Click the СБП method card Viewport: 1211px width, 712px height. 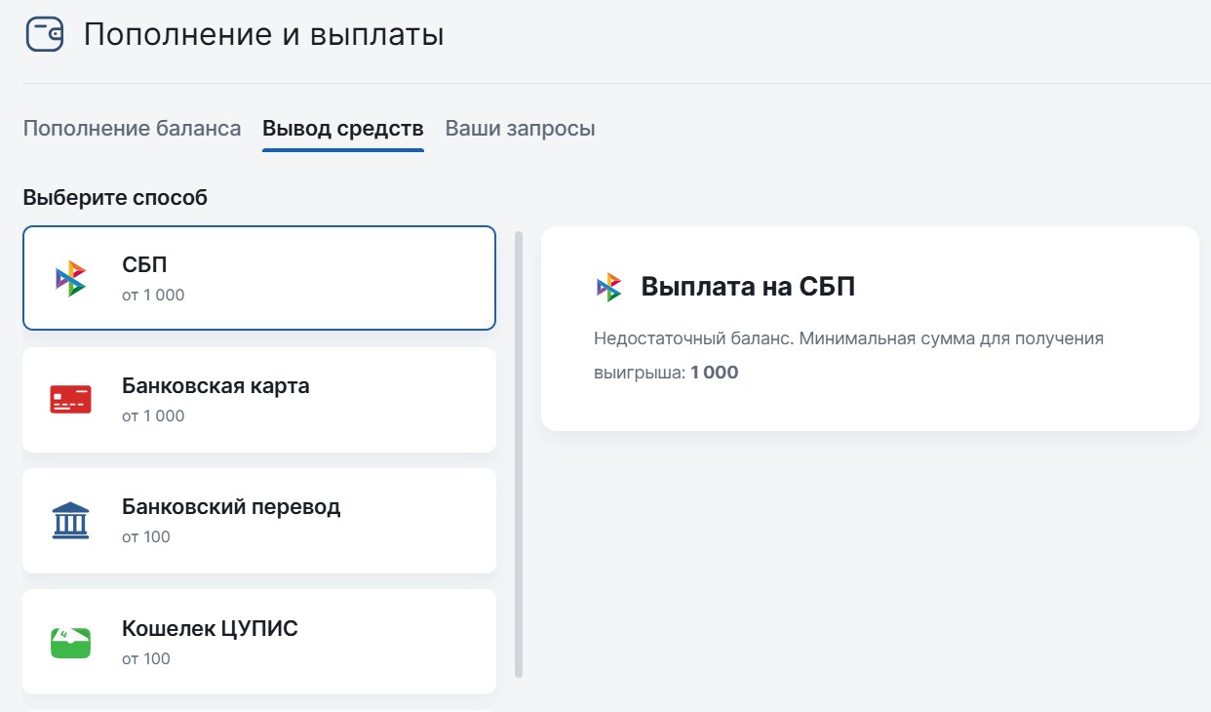coord(259,277)
